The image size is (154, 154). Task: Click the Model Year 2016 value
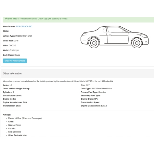[16, 41]
